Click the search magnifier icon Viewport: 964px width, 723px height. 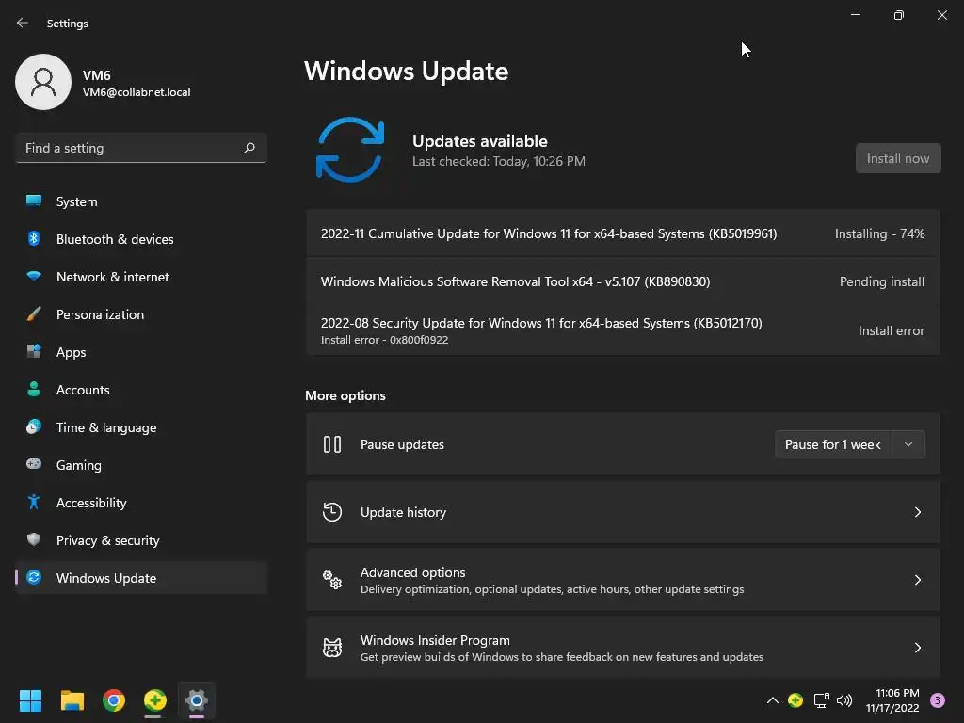pos(249,148)
